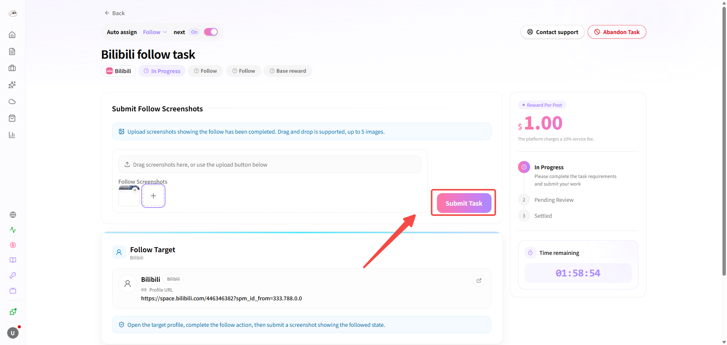
Task: Open the green activity pulse icon
Action: (13, 230)
